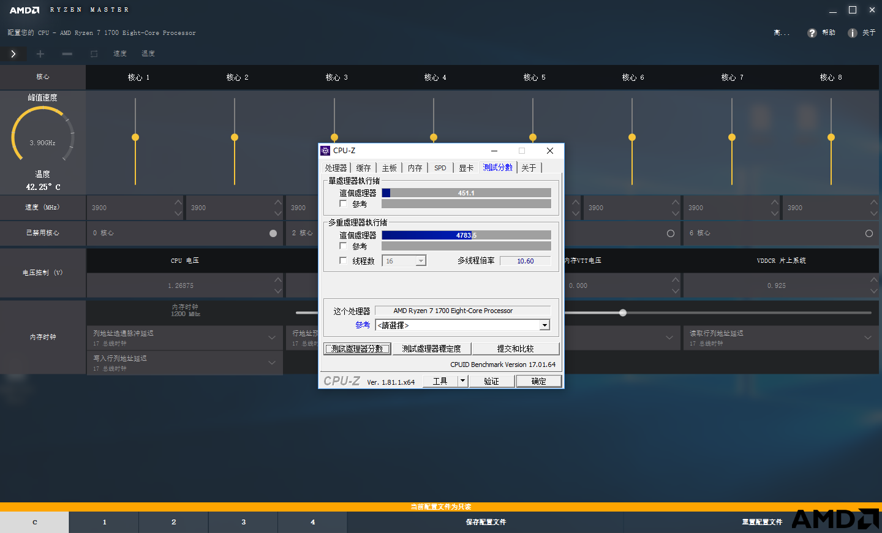
Task: Click Core 1 speed slider handle
Action: 135,137
